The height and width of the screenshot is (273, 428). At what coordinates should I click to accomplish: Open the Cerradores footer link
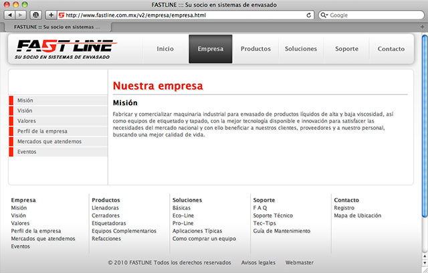pyautogui.click(x=106, y=215)
